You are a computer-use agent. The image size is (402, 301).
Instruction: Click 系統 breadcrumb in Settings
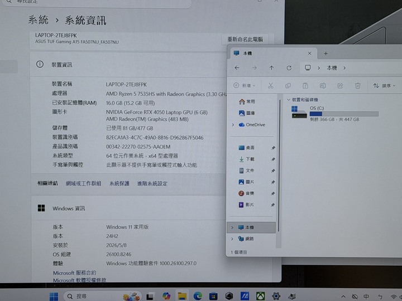pyautogui.click(x=38, y=20)
